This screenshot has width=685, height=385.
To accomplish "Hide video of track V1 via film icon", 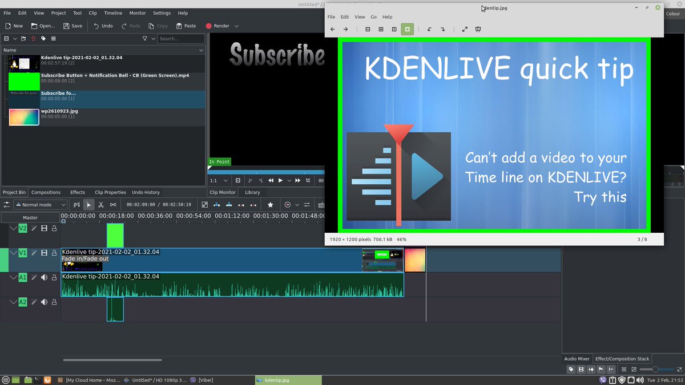I will coord(44,253).
